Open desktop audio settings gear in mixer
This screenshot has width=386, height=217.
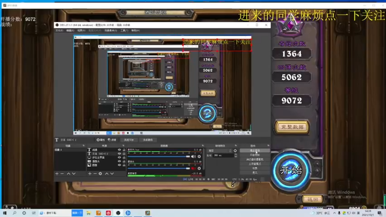click(199, 156)
